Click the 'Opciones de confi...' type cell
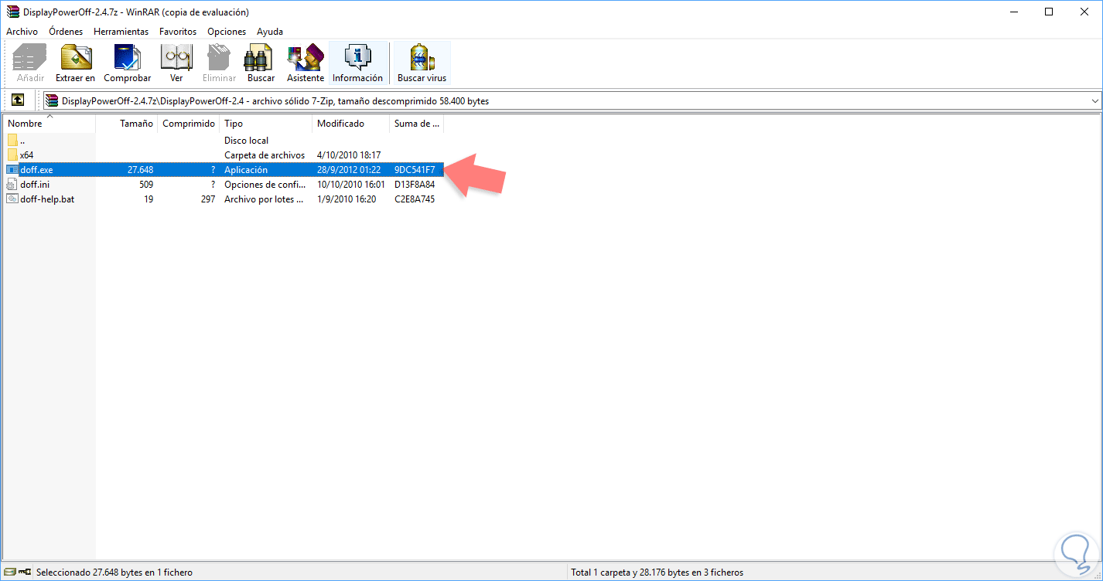Screen dimensions: 1103x581 coord(265,184)
